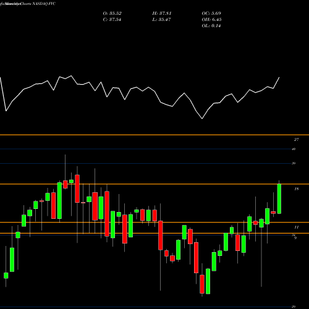The image size is (309, 309).
Task: Click the end point of the white line
Action: (279, 77)
